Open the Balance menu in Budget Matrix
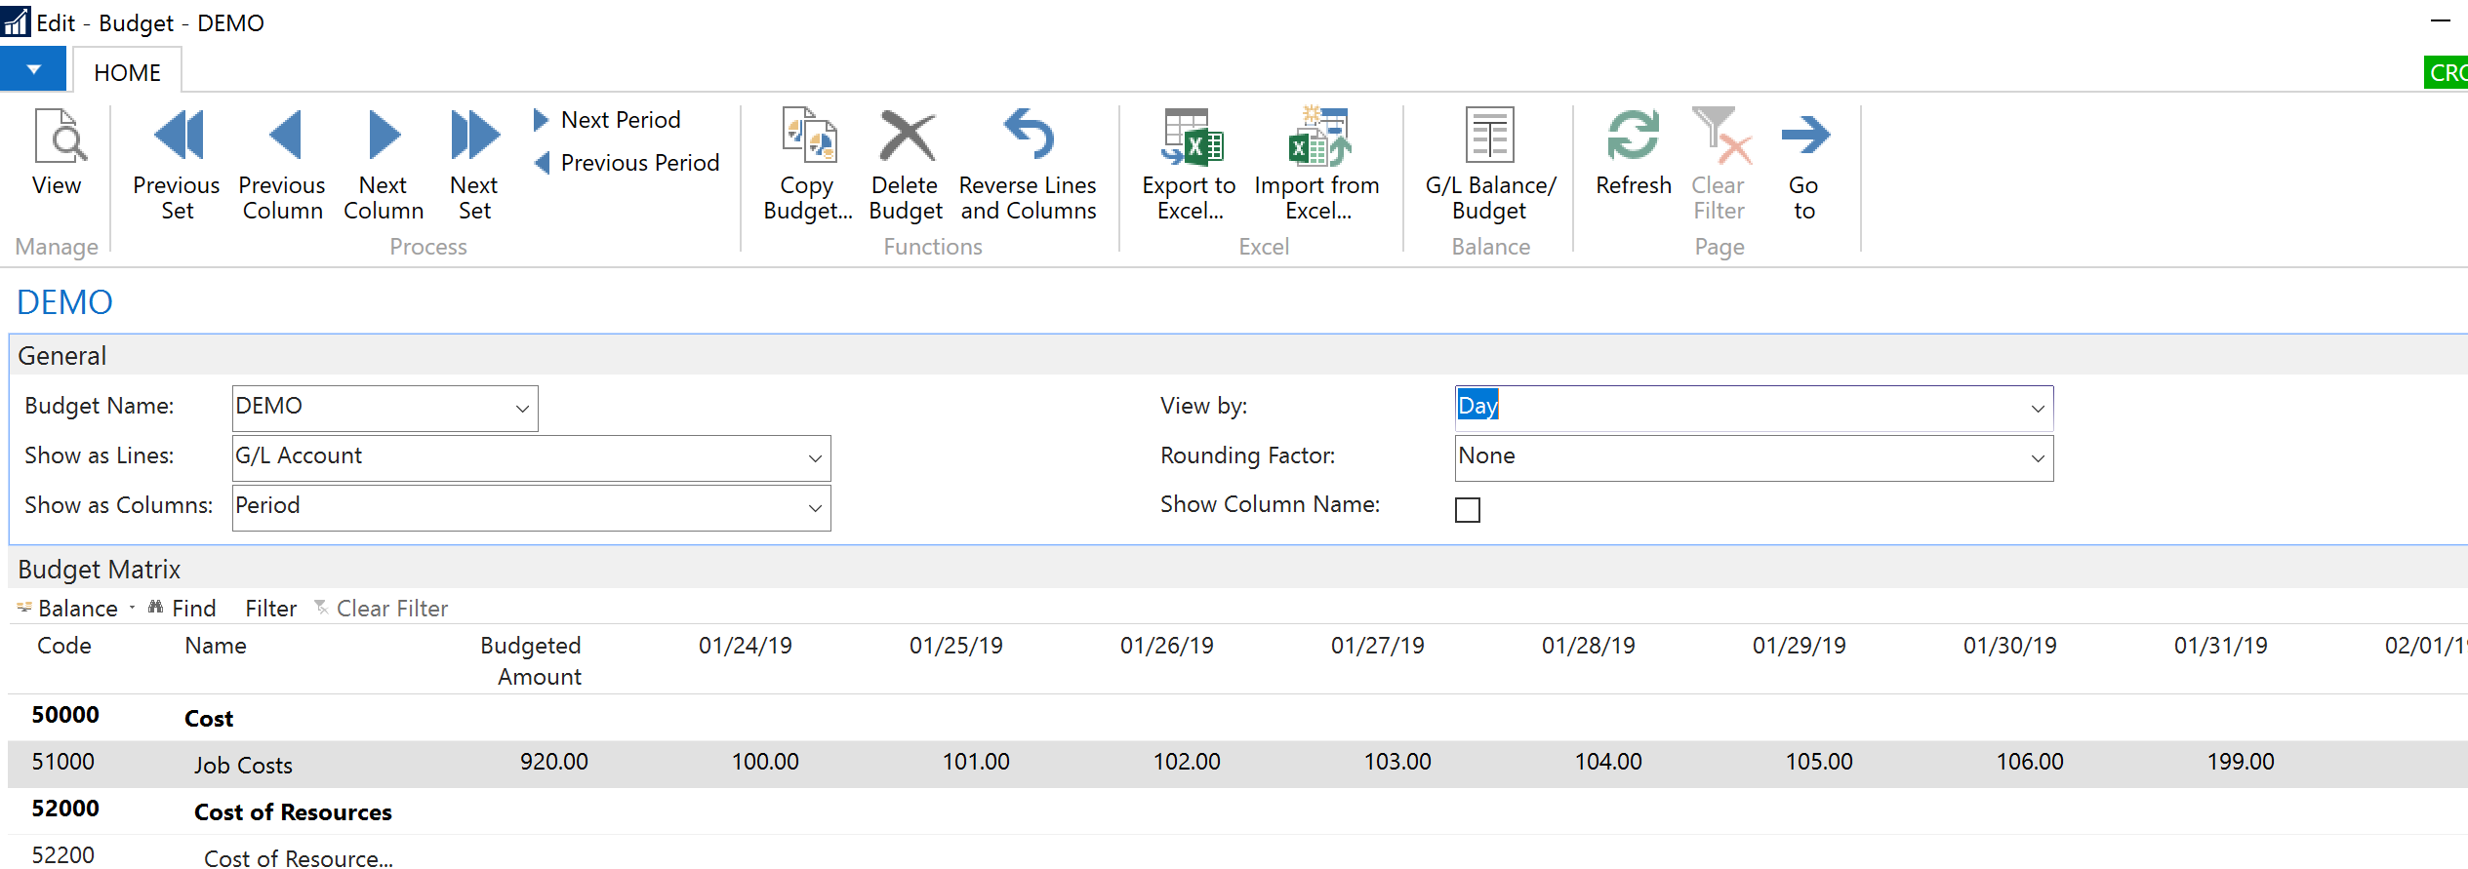 click(x=76, y=609)
